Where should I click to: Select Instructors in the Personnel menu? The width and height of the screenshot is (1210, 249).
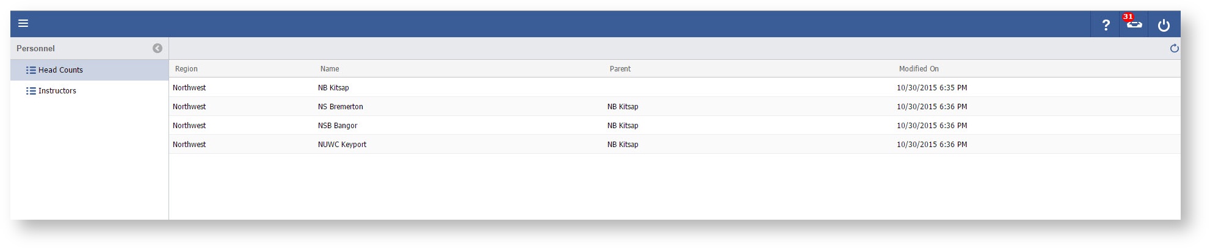pos(57,91)
